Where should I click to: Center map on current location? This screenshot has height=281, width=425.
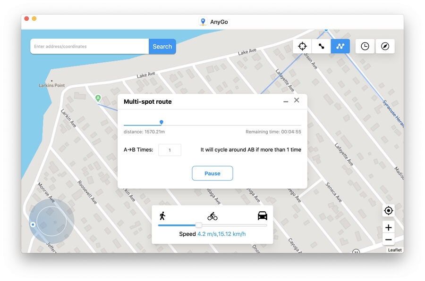point(388,211)
